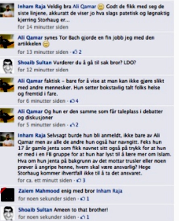The image size is (179, 221).
Task: Open the Shoaib Sultan author link on the LDO question
Action: pos(35,63)
